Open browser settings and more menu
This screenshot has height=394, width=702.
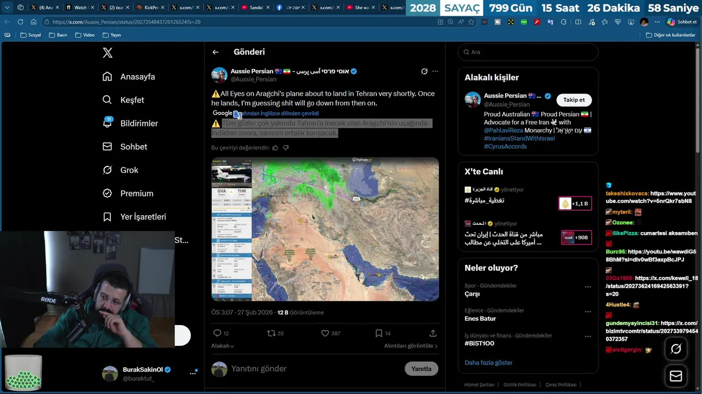658,22
